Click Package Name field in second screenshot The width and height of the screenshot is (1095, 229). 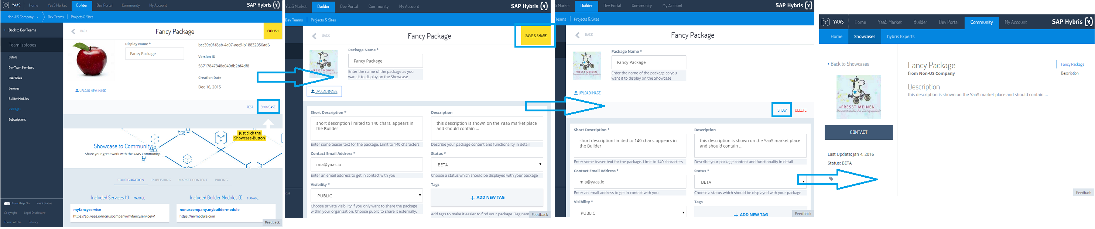pos(386,61)
